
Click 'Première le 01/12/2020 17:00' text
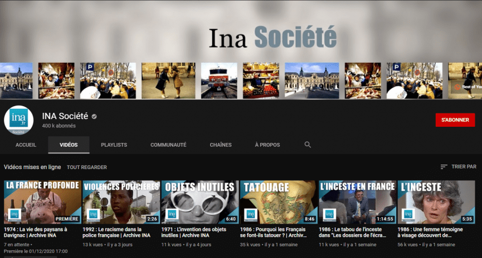(x=36, y=251)
